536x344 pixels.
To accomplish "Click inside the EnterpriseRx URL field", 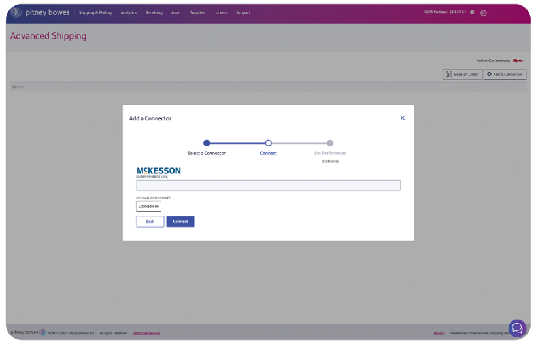I will click(x=268, y=186).
